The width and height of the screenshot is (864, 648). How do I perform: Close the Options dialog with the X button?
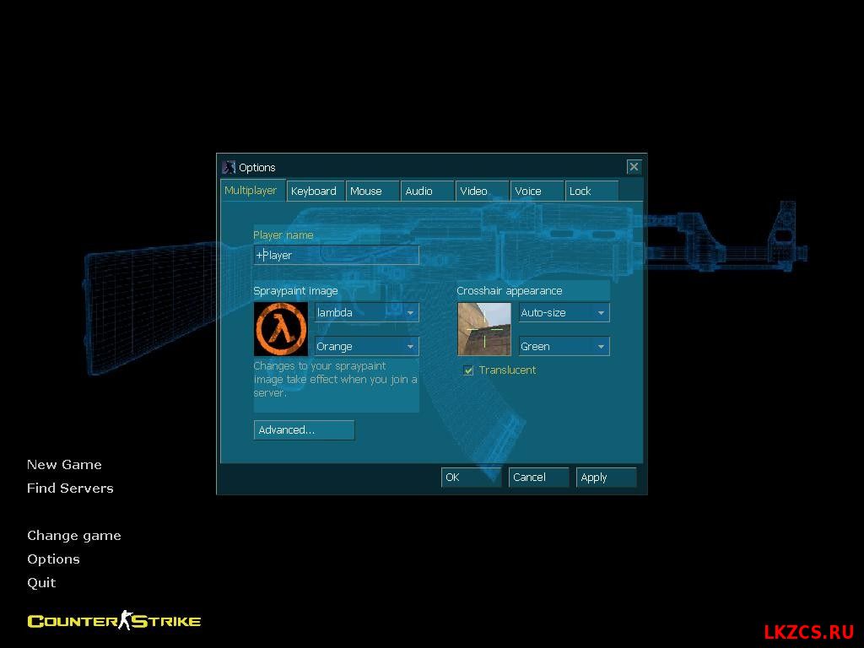coord(634,166)
